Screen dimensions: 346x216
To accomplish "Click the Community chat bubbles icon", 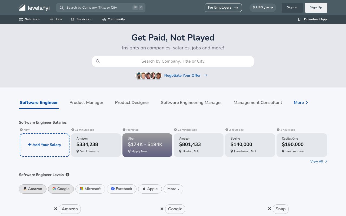I will [104, 19].
